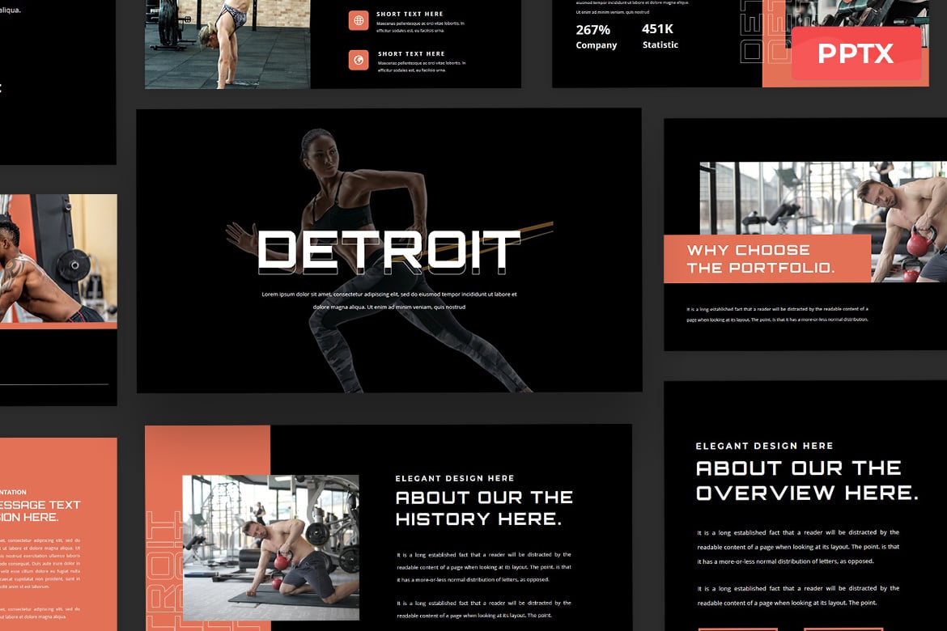This screenshot has height=631, width=947.
Task: Click second paragraph under the Overview heading
Action: pyautogui.click(x=798, y=595)
